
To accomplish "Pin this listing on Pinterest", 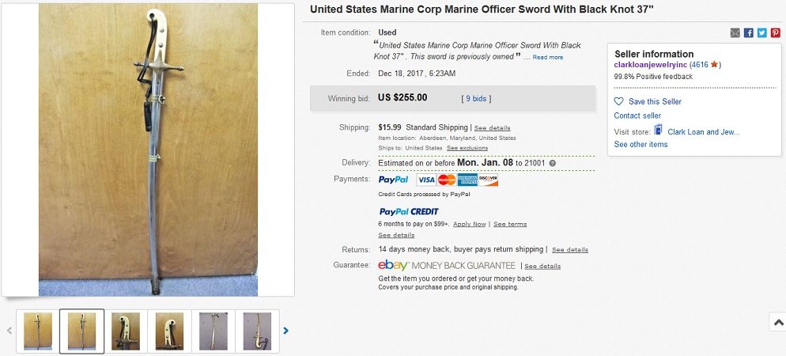I will (776, 32).
